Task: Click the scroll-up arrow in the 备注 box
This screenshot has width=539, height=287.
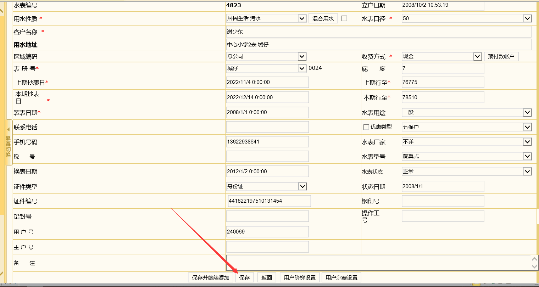Action: 534,259
